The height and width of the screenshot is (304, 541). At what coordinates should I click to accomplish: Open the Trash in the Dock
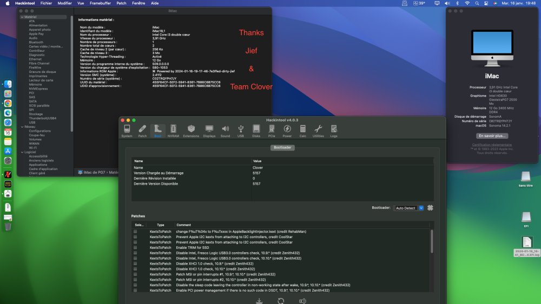[x=8, y=227]
